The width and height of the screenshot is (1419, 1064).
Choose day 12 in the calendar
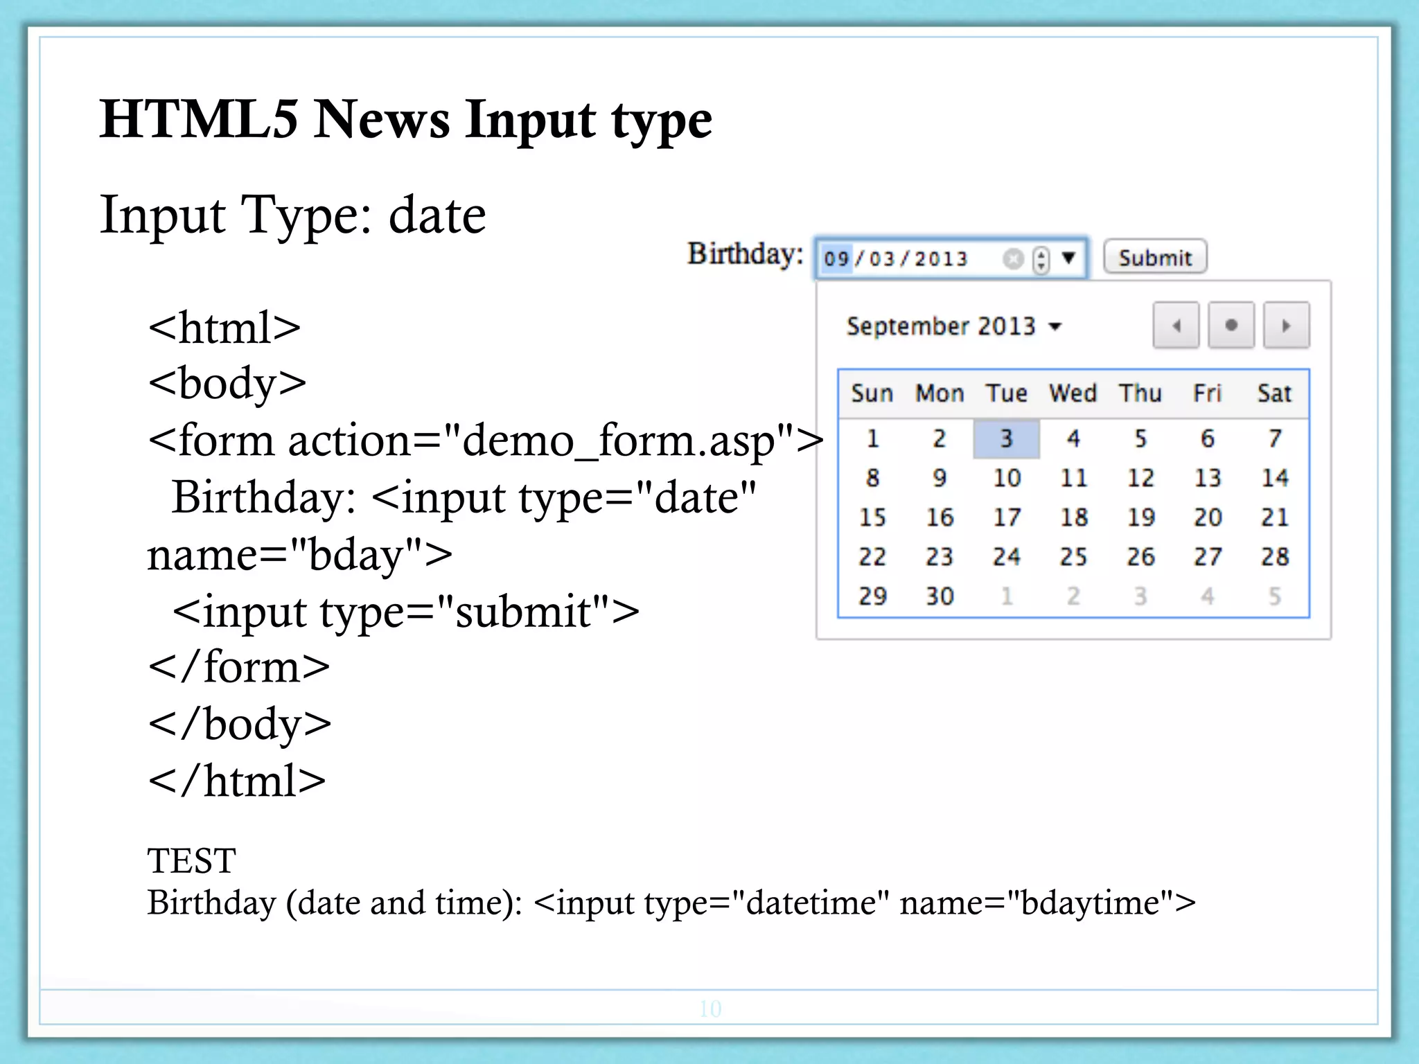coord(1140,478)
